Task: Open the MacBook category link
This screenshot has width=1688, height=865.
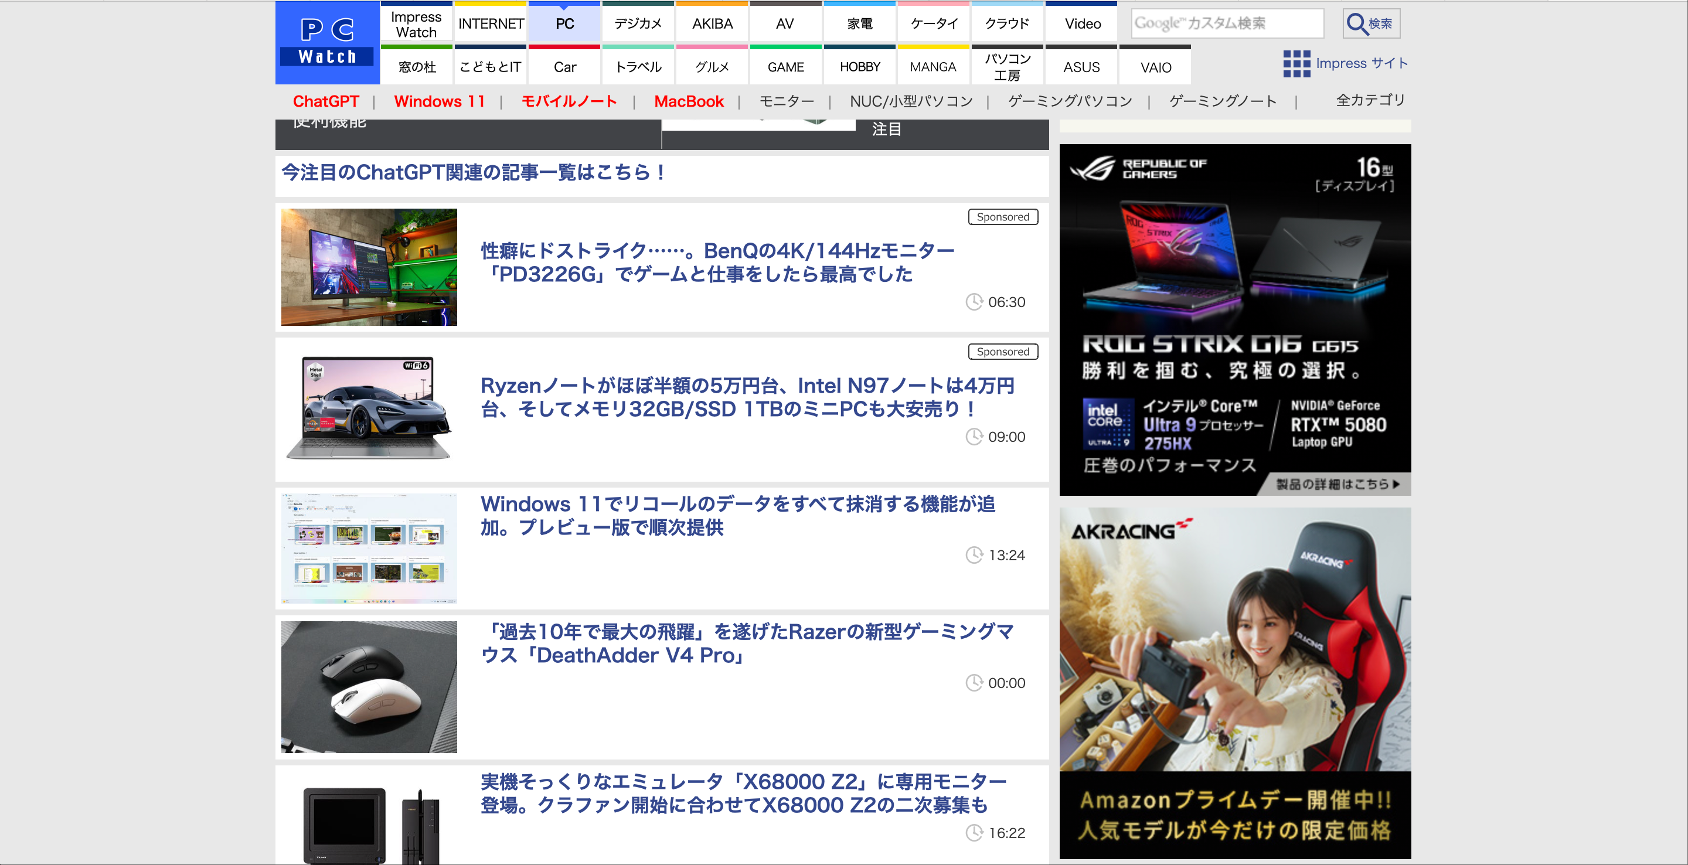Action: [689, 101]
